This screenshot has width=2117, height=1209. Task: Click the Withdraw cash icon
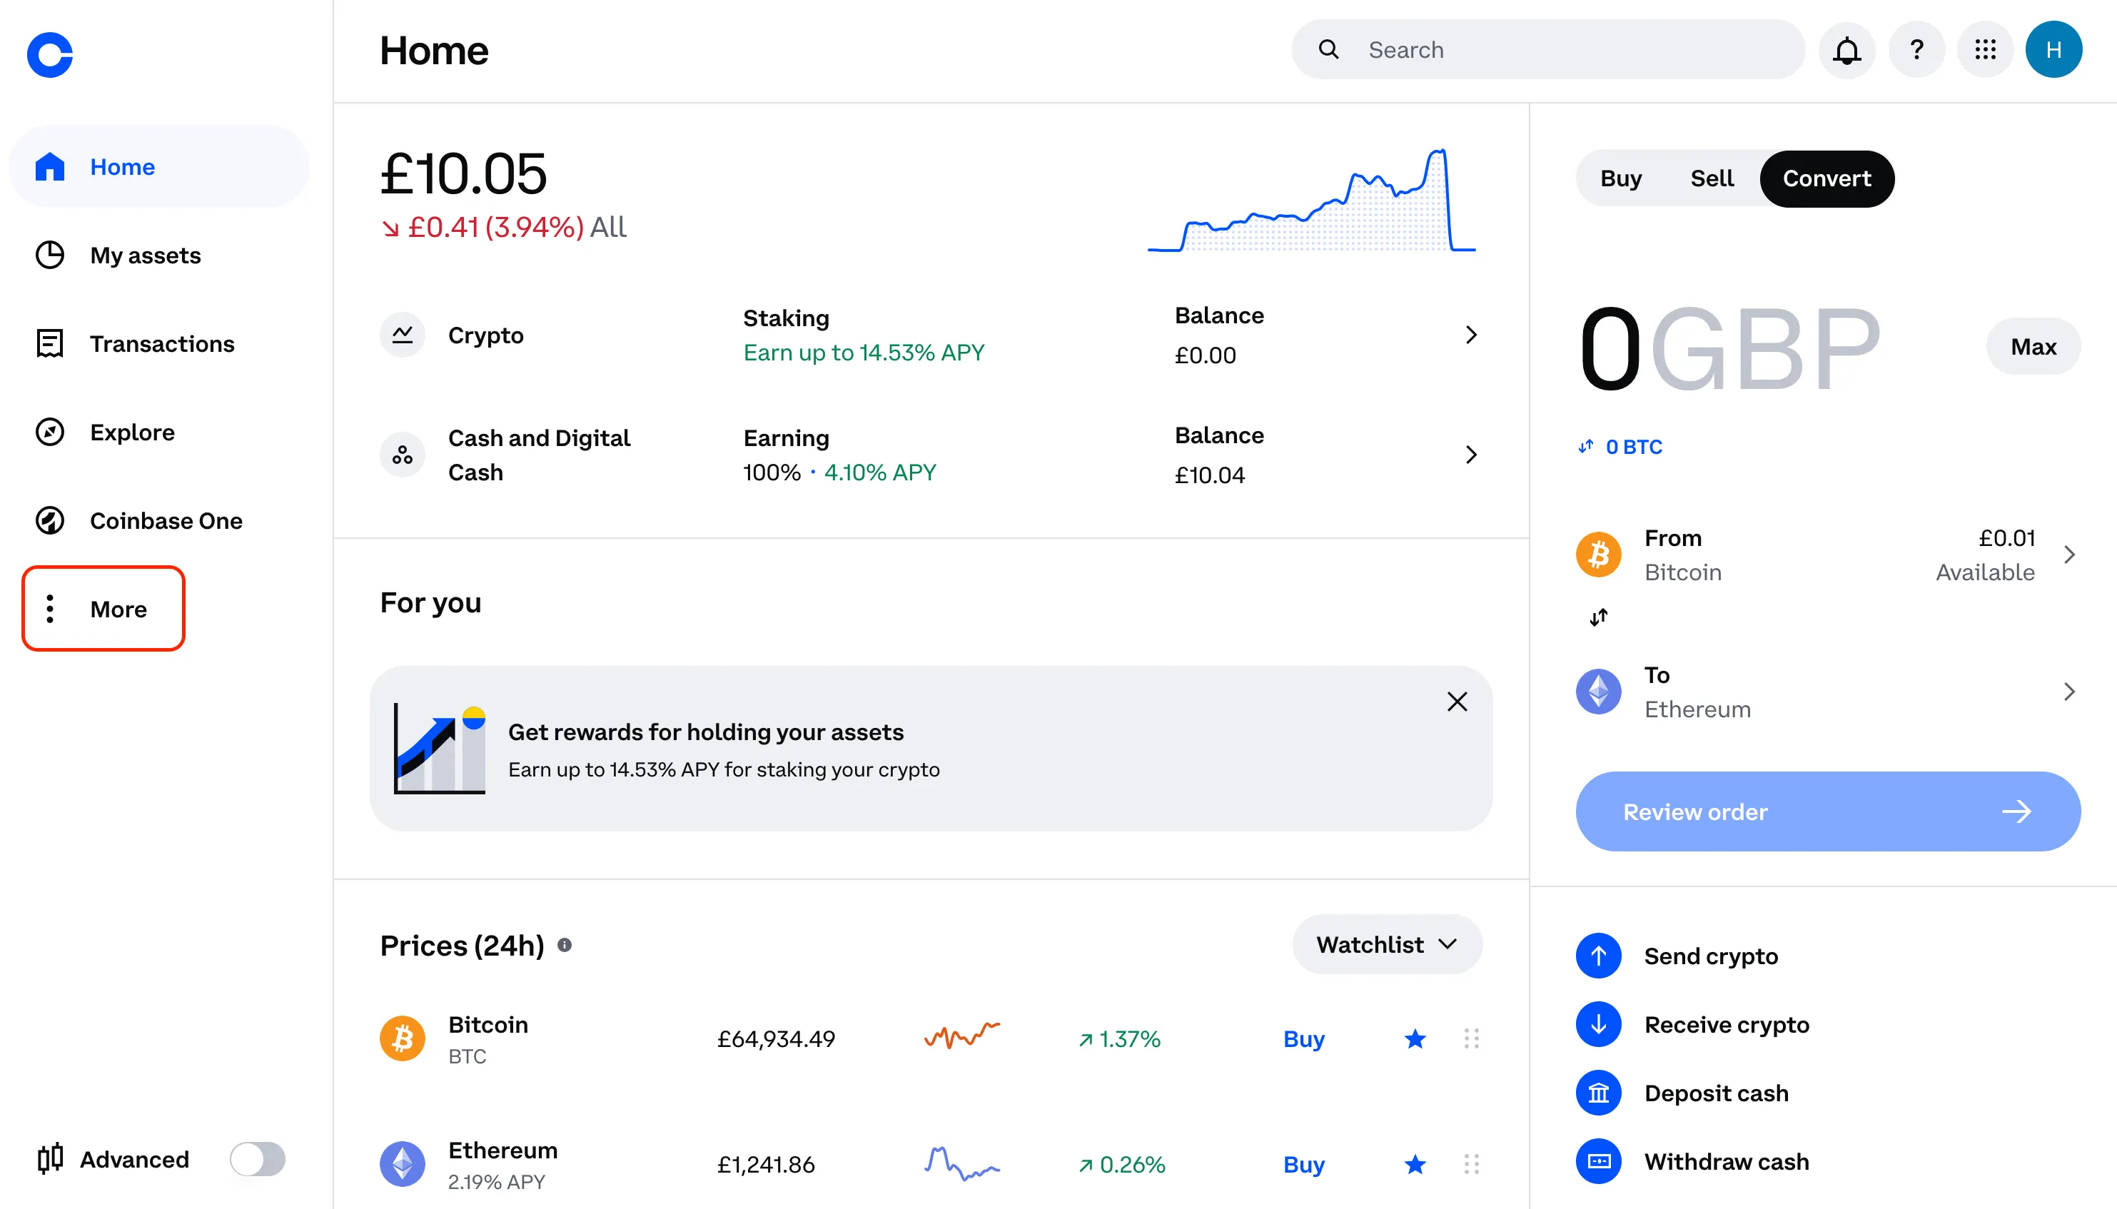1598,1162
